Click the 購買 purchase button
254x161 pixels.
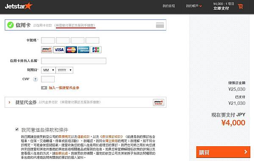tap(223, 152)
